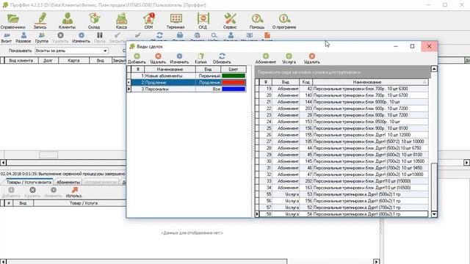470x264 pixels.
Task: Click Изменить in Виды сделок dialog
Action: click(x=179, y=59)
